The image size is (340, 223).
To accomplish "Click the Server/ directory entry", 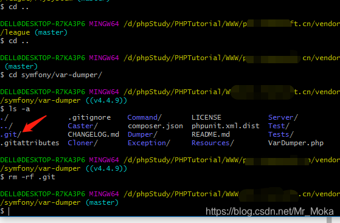I will coord(283,117).
